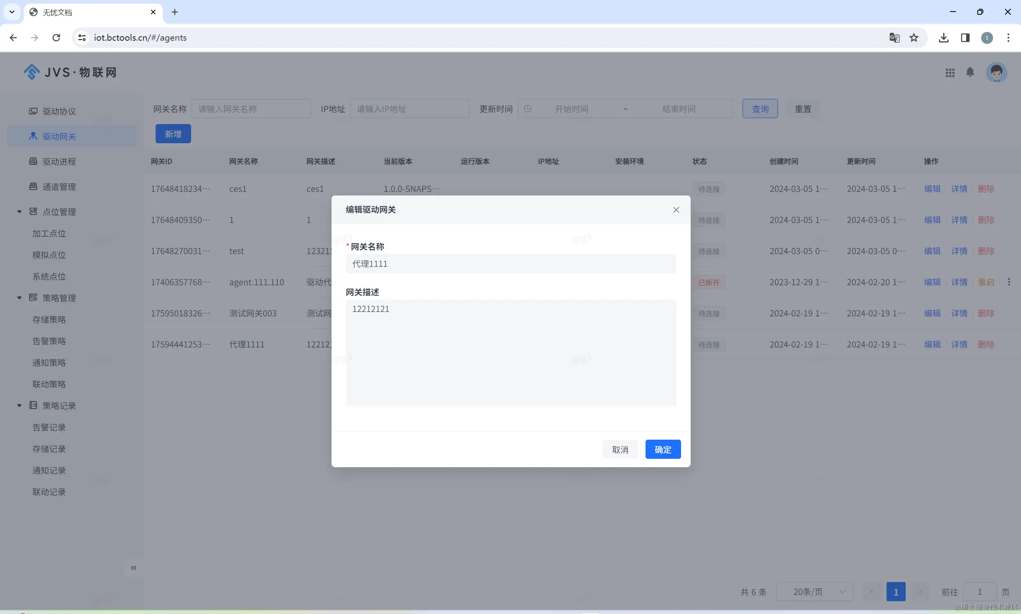Click the Google Translate icon in address bar
Viewport: 1021px width, 614px height.
click(894, 38)
